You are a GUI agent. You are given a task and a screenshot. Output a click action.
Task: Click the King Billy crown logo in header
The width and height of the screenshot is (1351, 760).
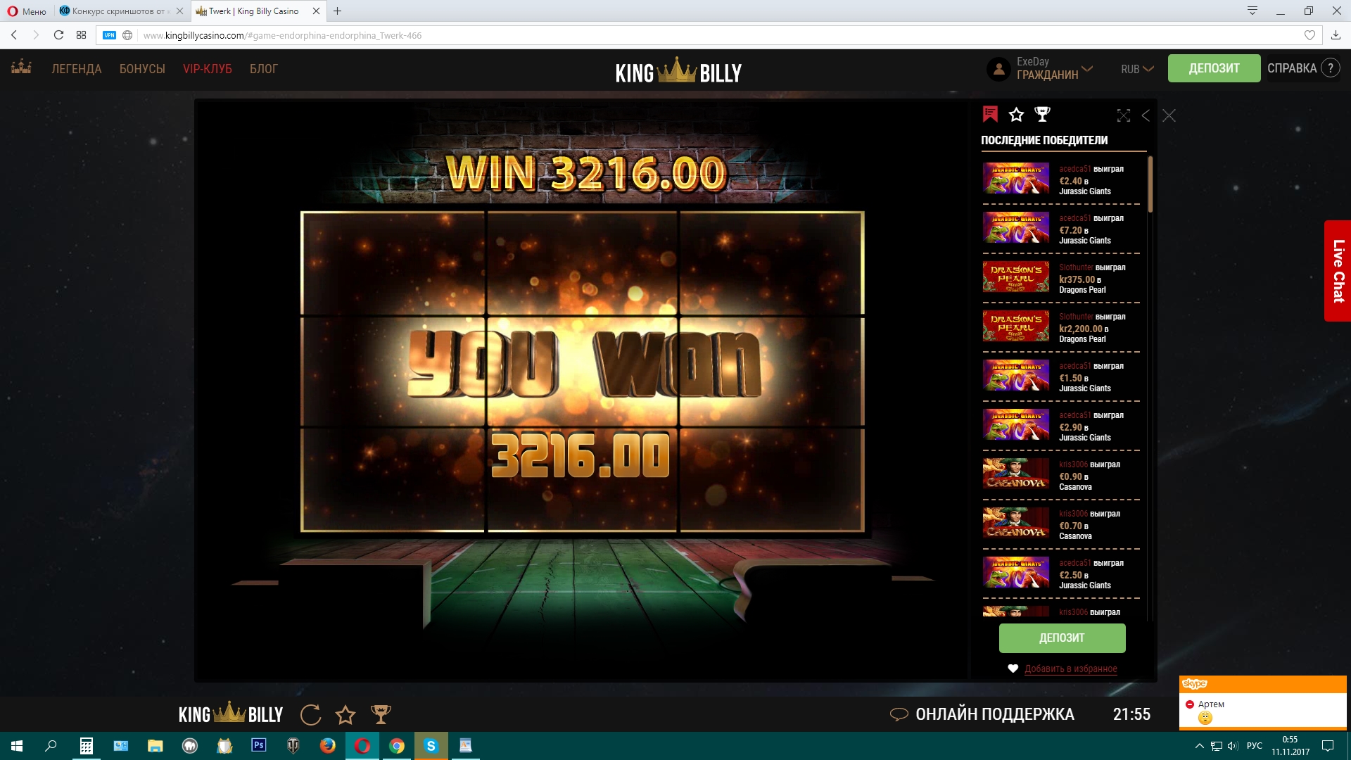pos(676,68)
